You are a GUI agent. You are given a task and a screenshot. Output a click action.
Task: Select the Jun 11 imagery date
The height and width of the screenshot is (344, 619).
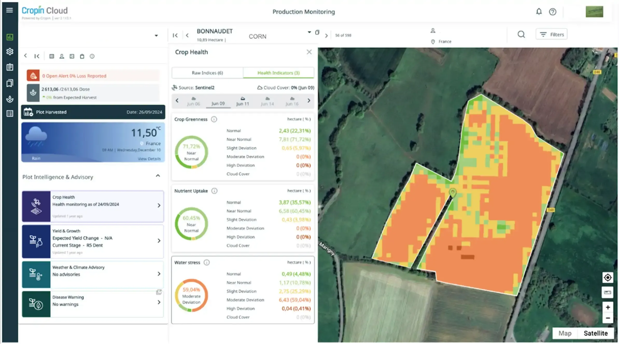pos(242,101)
